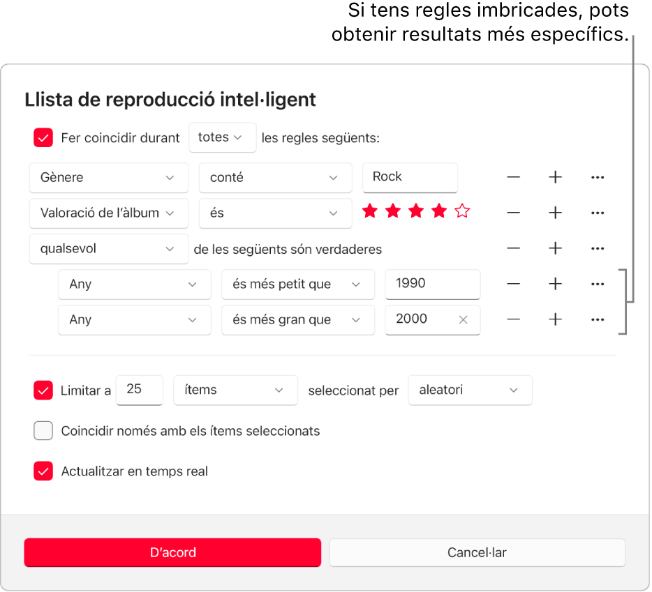Image resolution: width=652 pixels, height=592 pixels.
Task: Click the Rock text field
Action: [x=410, y=177]
